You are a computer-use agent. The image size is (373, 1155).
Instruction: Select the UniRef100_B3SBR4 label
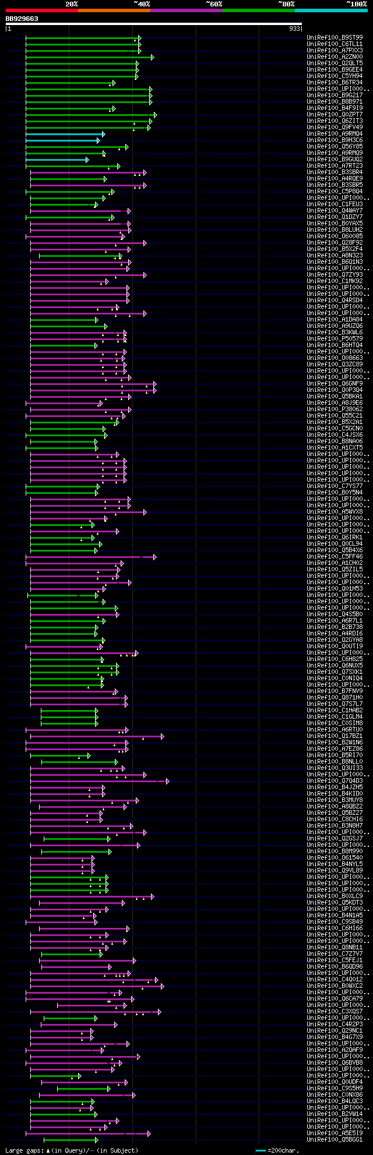[335, 172]
